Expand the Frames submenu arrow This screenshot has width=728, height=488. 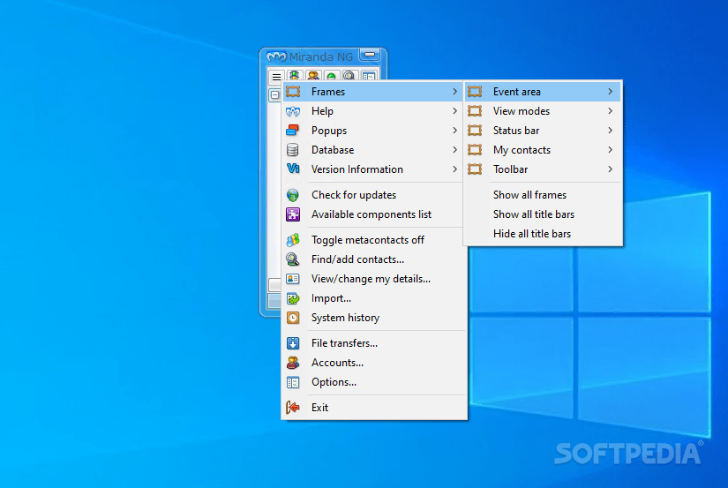pyautogui.click(x=455, y=92)
